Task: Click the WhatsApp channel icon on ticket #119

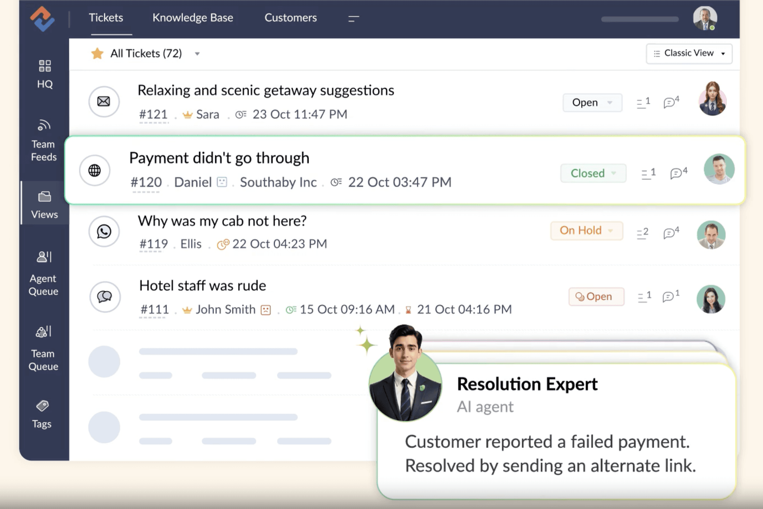Action: (104, 232)
